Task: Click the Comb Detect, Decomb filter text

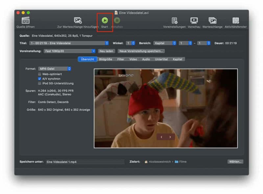Action: pyautogui.click(x=53, y=102)
